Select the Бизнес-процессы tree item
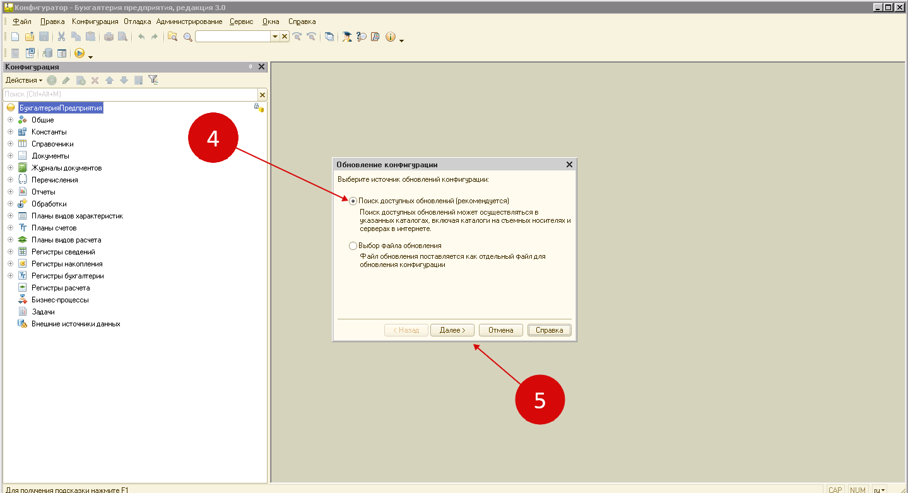Image resolution: width=908 pixels, height=493 pixels. point(60,300)
